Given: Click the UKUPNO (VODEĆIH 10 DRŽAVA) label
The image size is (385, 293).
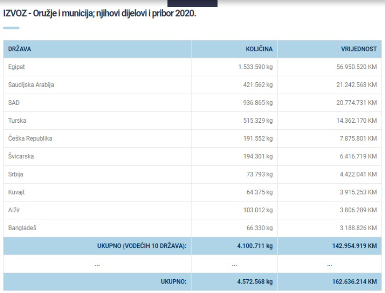Looking at the screenshot, I should [142, 246].
